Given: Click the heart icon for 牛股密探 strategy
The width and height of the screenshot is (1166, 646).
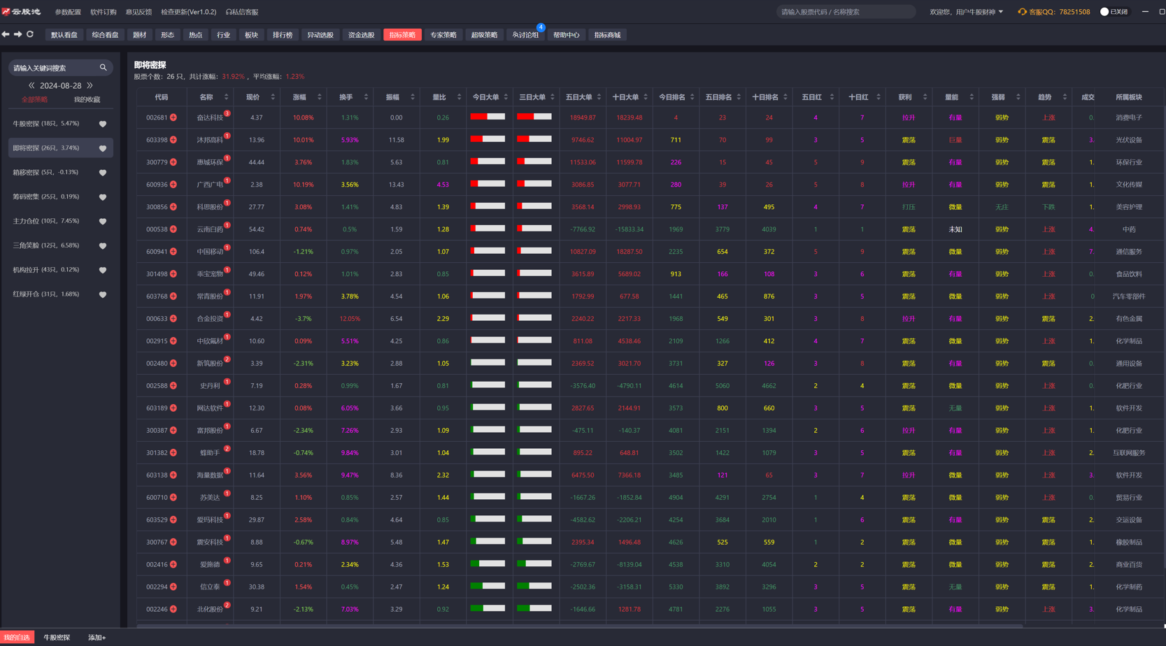Looking at the screenshot, I should click(103, 124).
